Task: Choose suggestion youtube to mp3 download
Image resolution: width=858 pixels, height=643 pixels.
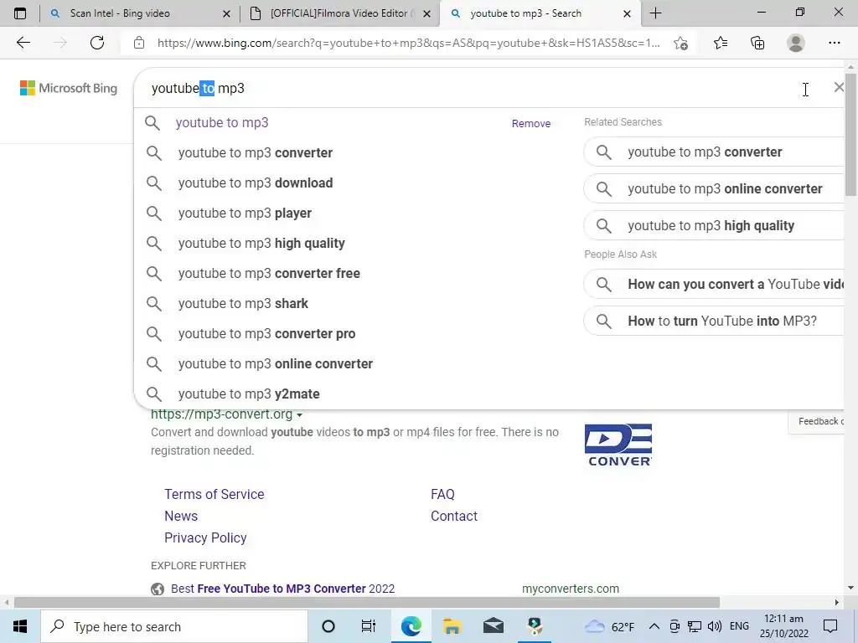Action: click(350, 183)
